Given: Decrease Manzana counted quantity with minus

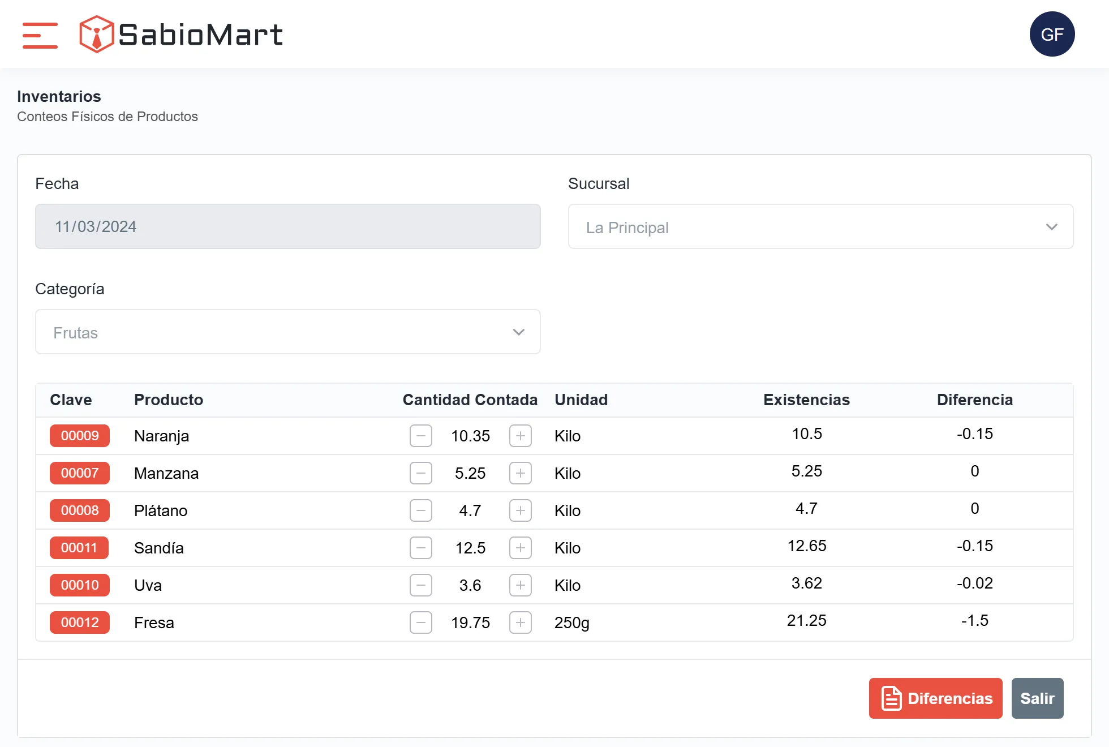Looking at the screenshot, I should [x=420, y=473].
